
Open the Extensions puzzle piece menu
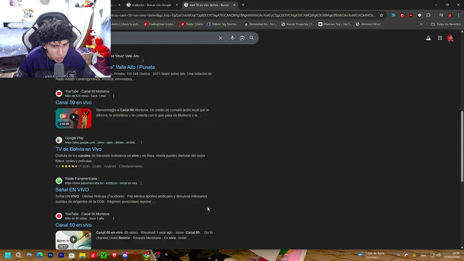click(428, 15)
